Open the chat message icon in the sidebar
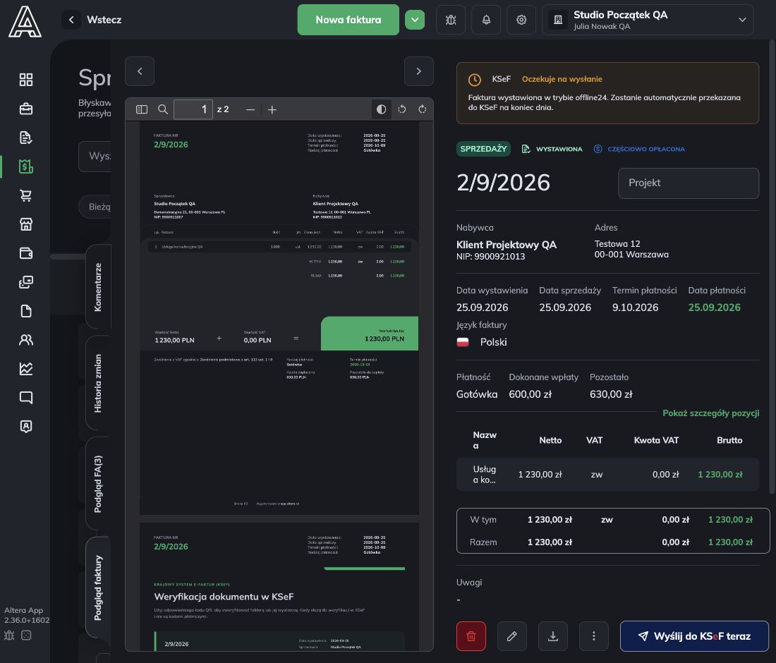This screenshot has height=663, width=776. 25,397
